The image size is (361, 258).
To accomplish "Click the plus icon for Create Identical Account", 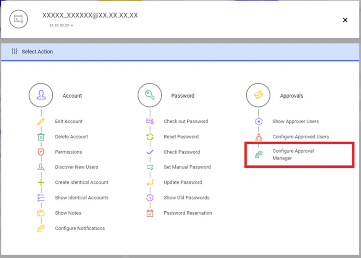I will click(41, 183).
